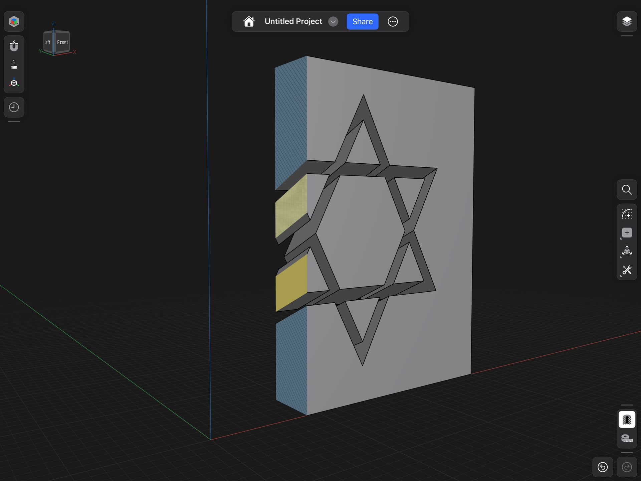Open the Shapr3D cube logo menu

[x=14, y=21]
